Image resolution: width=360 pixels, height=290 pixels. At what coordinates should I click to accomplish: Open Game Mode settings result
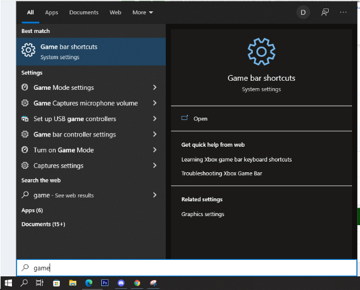point(91,88)
